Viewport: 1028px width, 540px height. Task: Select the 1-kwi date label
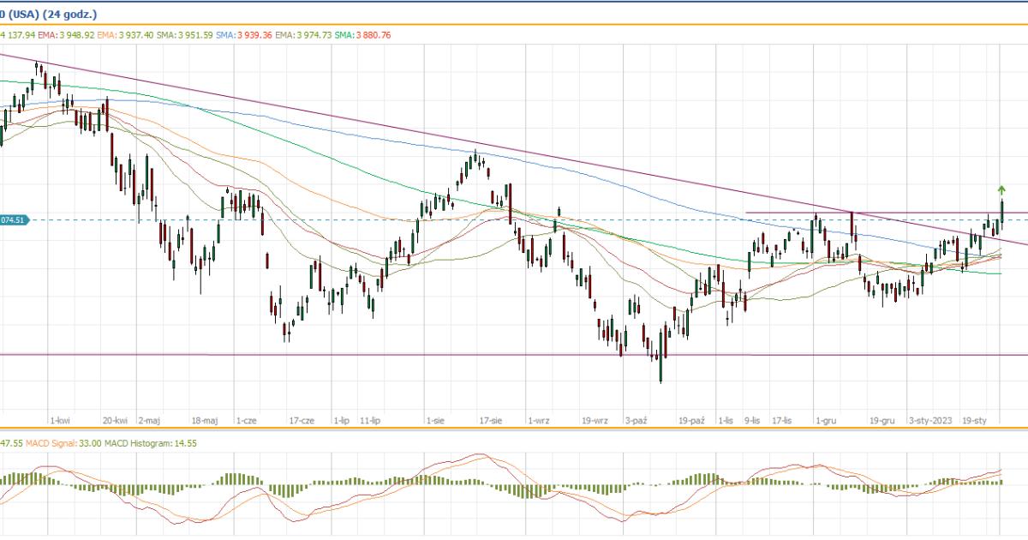pos(60,421)
